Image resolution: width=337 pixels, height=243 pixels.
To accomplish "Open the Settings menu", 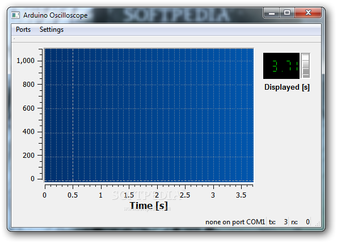I will click(x=52, y=30).
